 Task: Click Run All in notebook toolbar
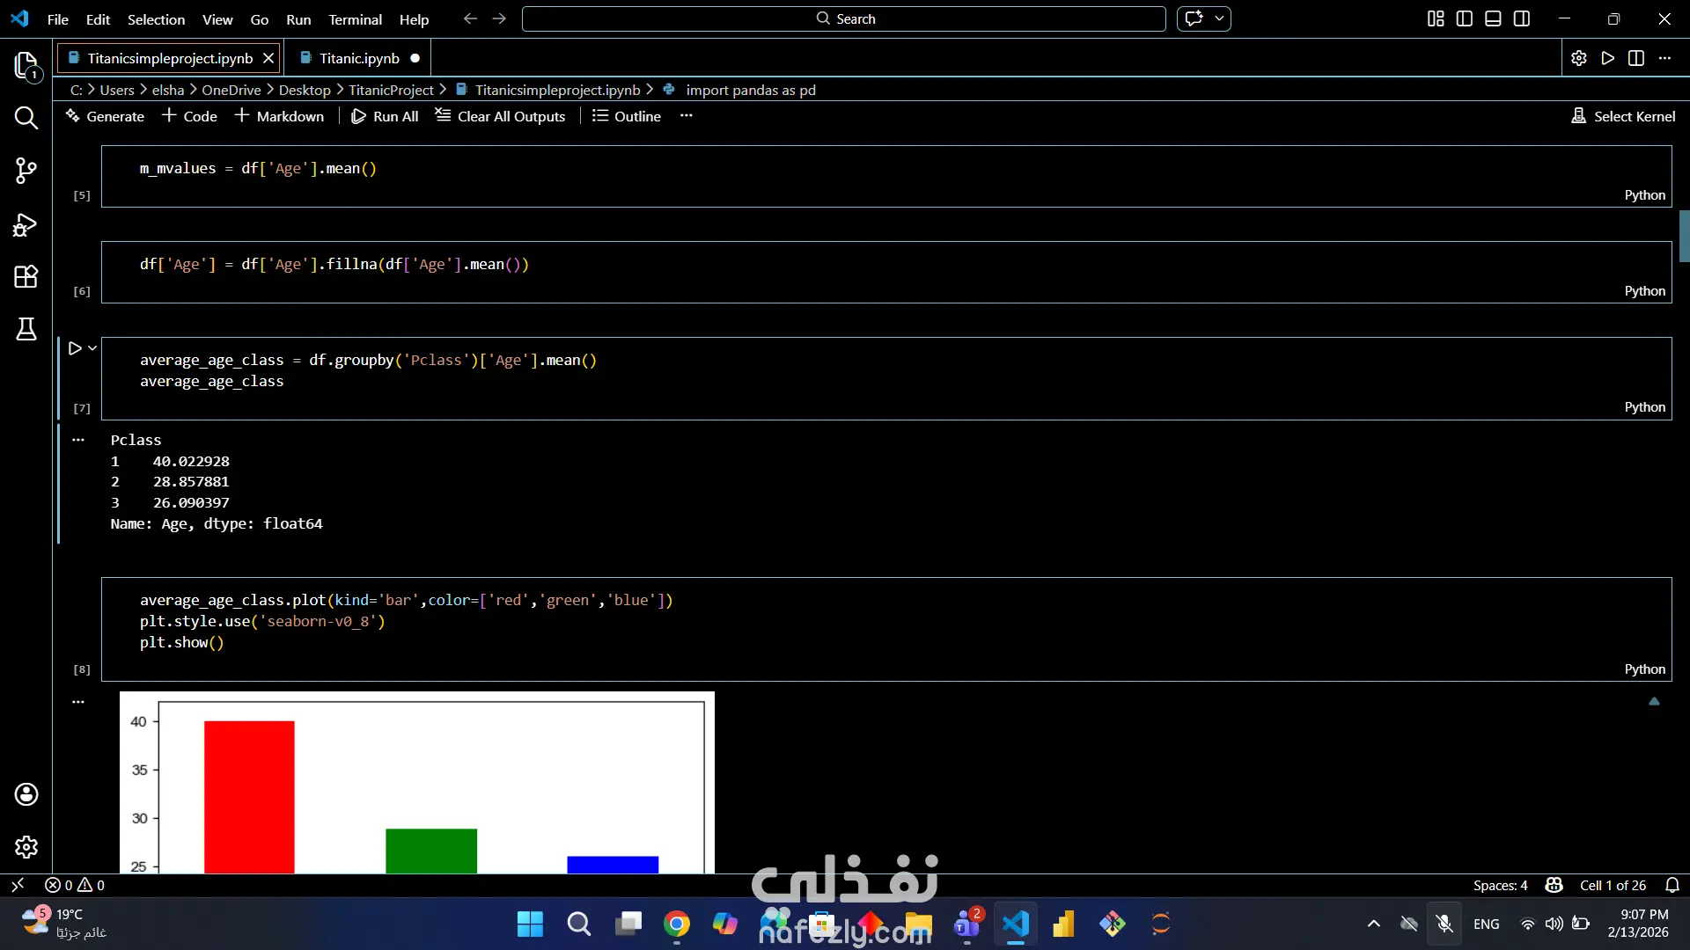[x=385, y=116]
